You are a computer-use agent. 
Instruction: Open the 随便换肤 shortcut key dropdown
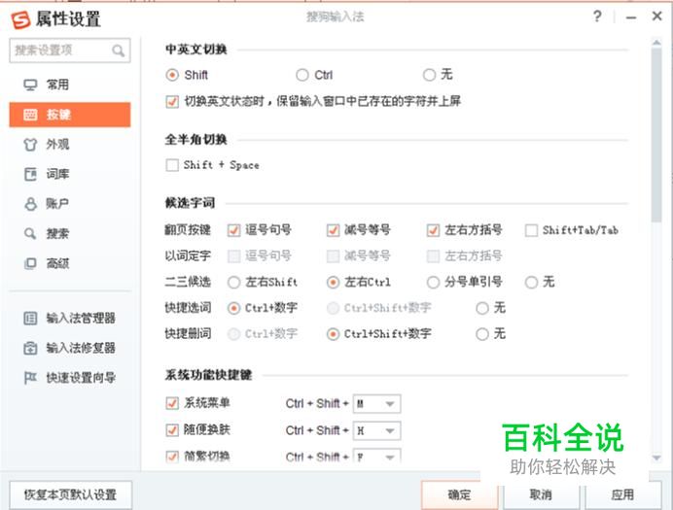click(x=376, y=430)
